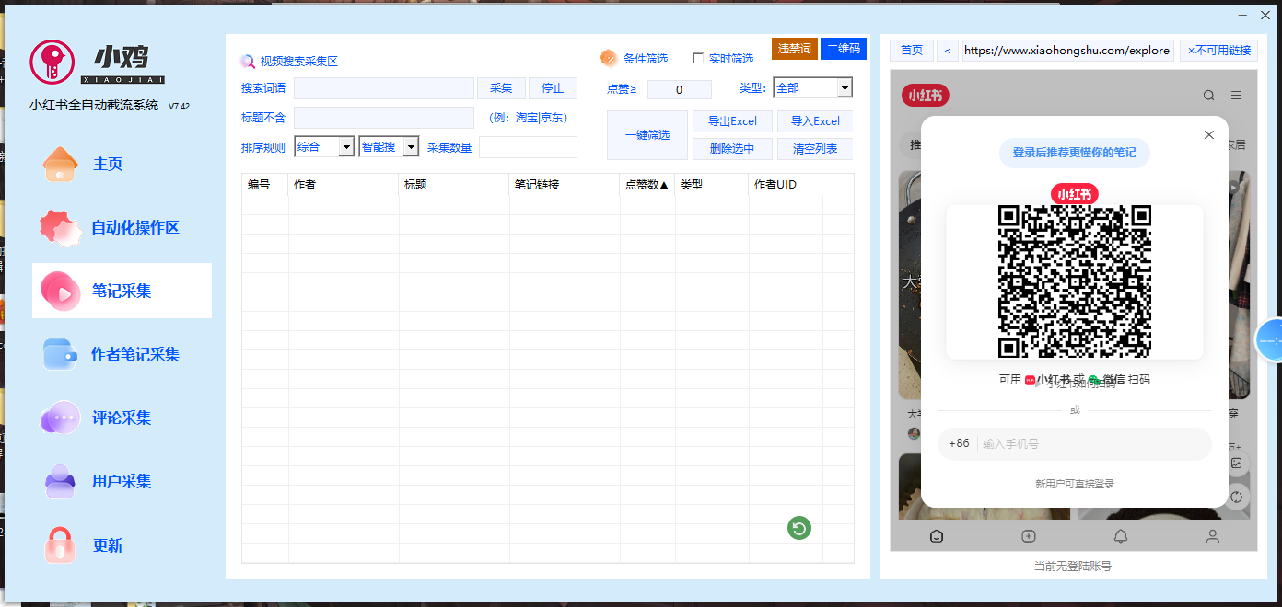
Task: Open the 主页 home section
Action: 107,165
